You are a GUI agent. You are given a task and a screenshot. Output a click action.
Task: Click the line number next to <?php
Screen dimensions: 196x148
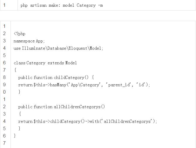[x=4, y=34]
